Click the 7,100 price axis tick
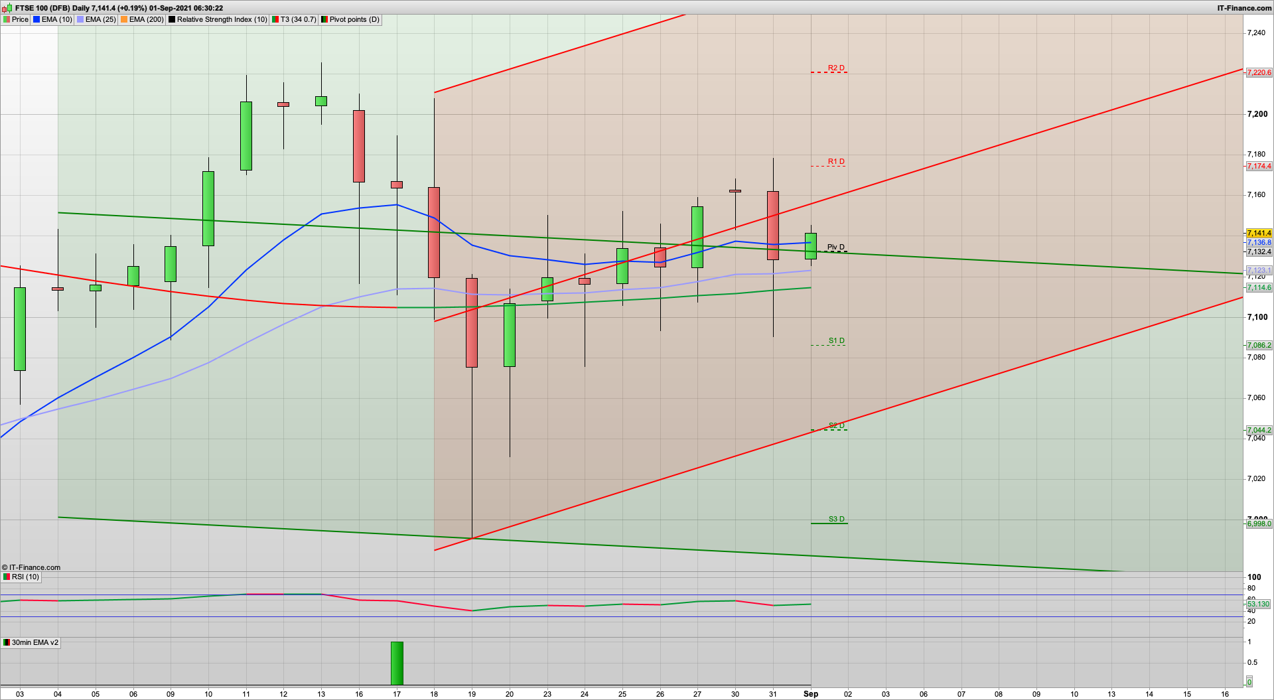The height and width of the screenshot is (700, 1274). (1257, 316)
